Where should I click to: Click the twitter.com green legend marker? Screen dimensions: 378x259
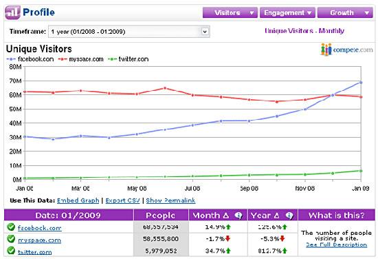click(x=112, y=59)
